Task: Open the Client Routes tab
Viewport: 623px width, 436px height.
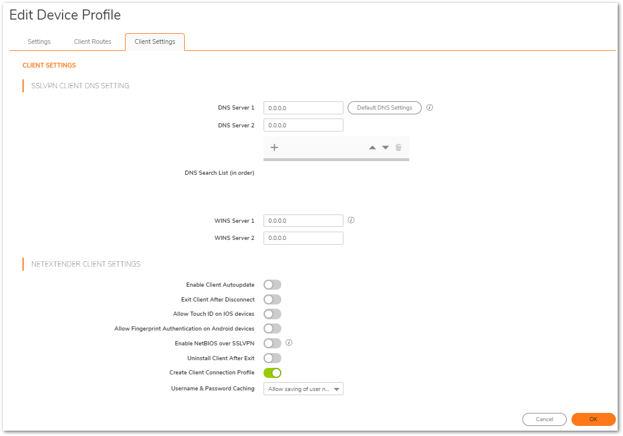Action: pyautogui.click(x=92, y=42)
